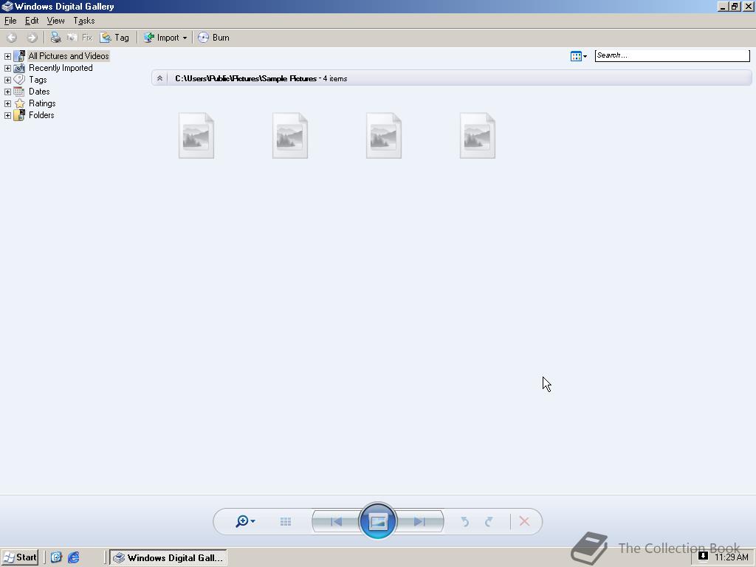Go to the previous picture

click(337, 522)
